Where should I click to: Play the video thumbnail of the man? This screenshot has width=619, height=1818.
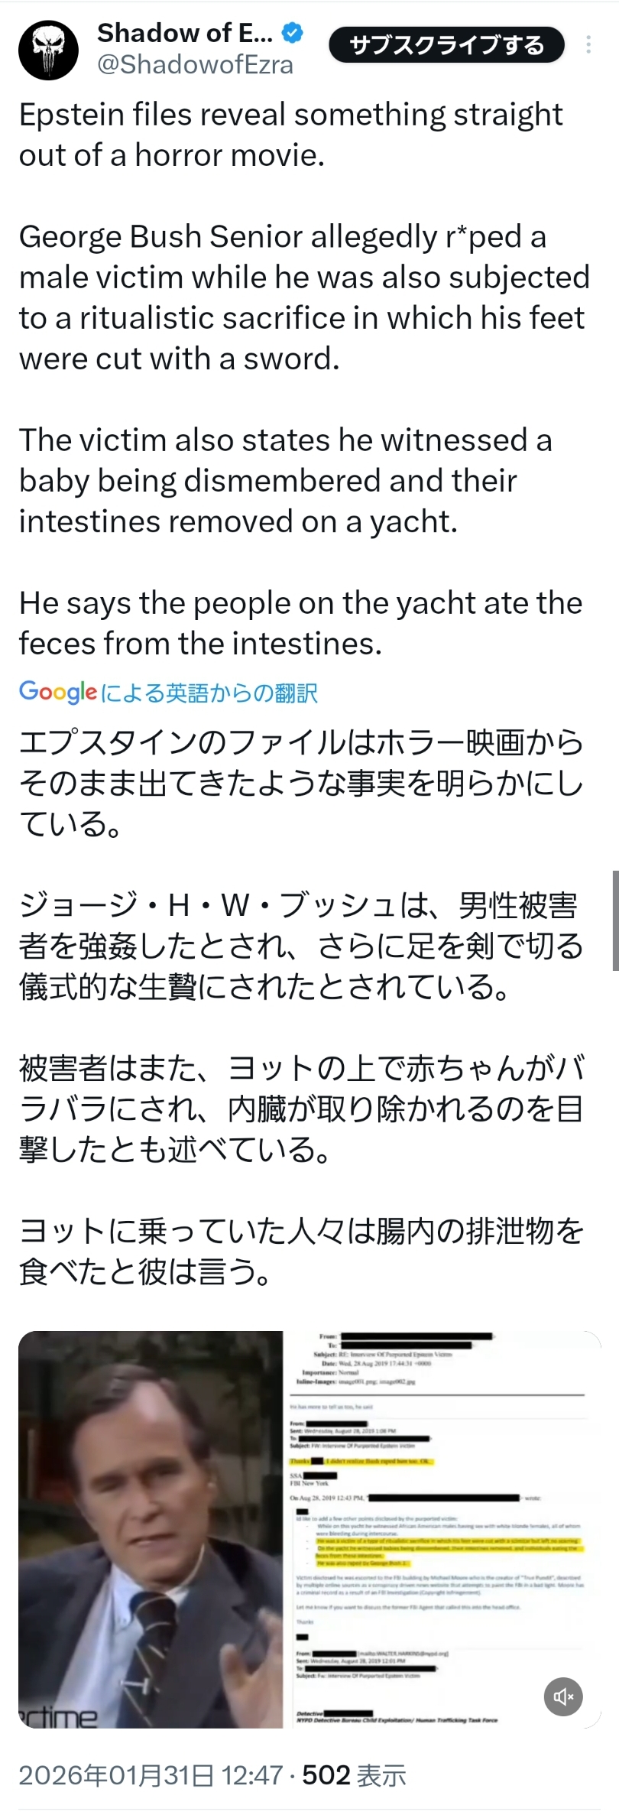(151, 1530)
